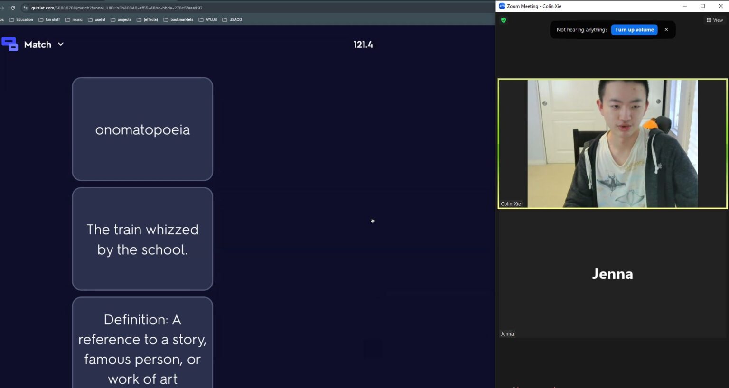The height and width of the screenshot is (388, 729).
Task: Open the fun stuff bookmarks folder
Action: (x=49, y=20)
